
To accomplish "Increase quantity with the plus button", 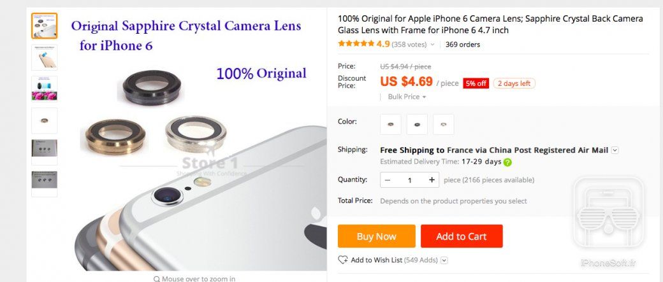I will point(432,180).
